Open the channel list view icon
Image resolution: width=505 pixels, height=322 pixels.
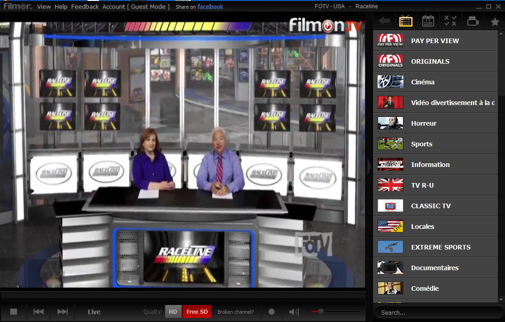pos(406,21)
